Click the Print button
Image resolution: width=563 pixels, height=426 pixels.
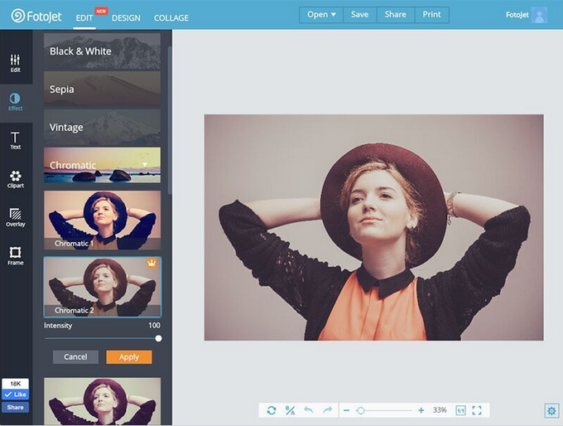tap(431, 15)
